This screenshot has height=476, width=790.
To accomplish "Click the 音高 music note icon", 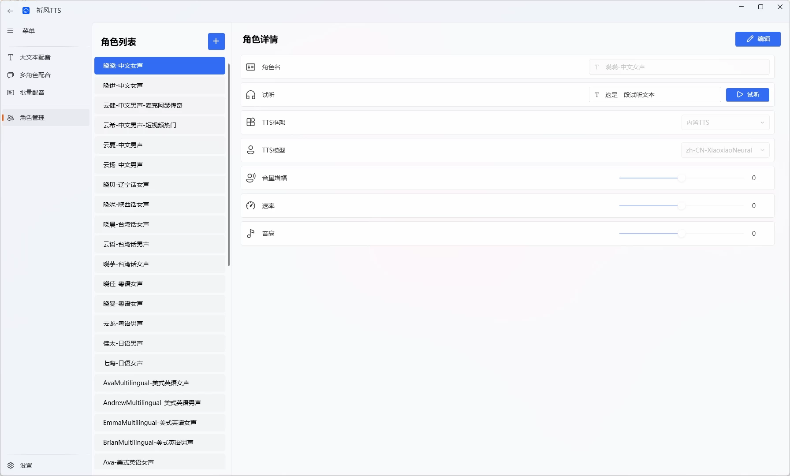I will click(251, 233).
